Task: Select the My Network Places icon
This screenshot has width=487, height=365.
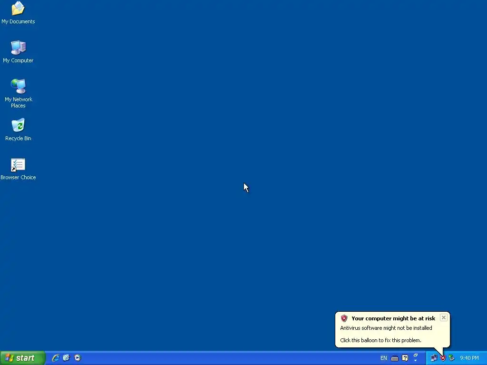Action: (18, 93)
